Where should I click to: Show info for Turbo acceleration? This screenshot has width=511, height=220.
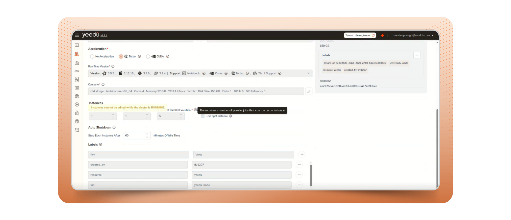tap(139, 56)
